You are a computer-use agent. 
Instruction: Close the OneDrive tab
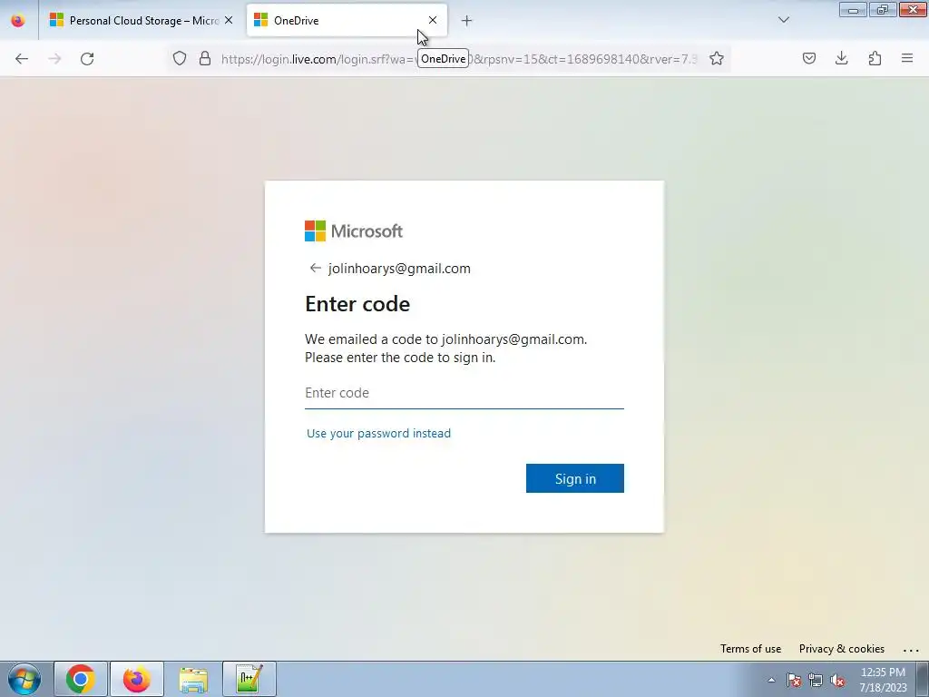[433, 20]
